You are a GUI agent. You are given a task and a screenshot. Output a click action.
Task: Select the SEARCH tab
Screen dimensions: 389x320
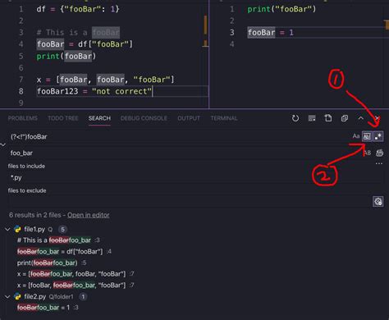coord(99,118)
